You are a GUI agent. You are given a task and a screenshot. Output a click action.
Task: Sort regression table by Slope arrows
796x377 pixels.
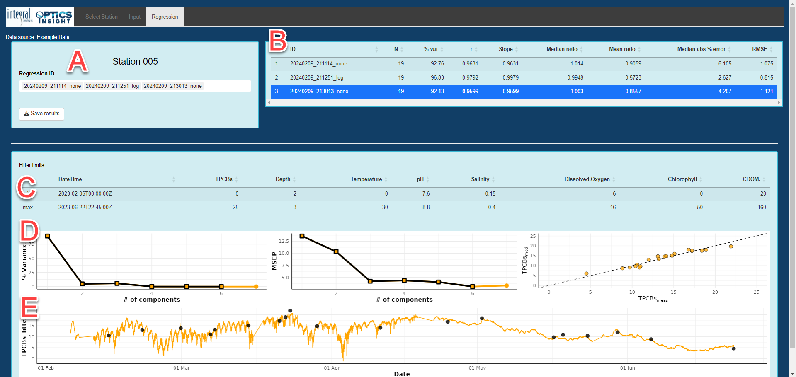517,49
